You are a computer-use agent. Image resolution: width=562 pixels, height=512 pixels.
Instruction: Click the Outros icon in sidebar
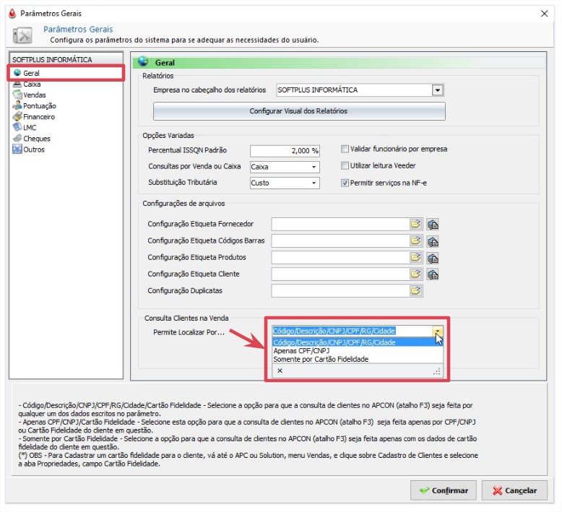(17, 149)
